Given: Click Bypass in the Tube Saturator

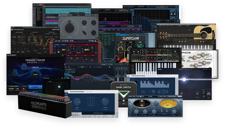Looking at the screenshot, I should point(130,96).
